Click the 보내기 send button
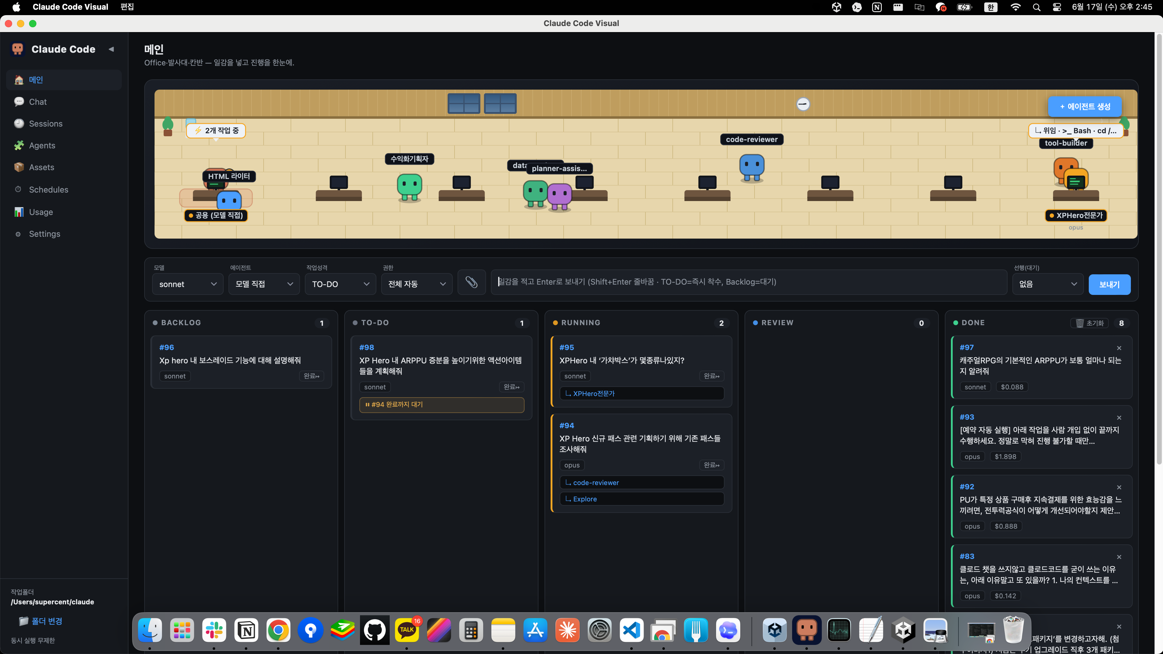 (x=1109, y=285)
